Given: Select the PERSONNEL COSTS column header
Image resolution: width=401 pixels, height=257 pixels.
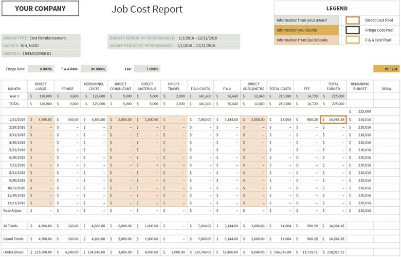Looking at the screenshot, I should point(94,86).
